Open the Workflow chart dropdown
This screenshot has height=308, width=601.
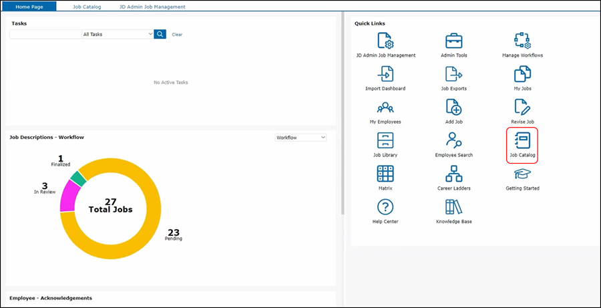point(300,138)
